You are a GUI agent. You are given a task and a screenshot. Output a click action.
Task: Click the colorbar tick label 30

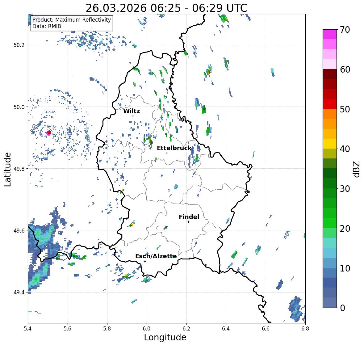click(x=345, y=189)
